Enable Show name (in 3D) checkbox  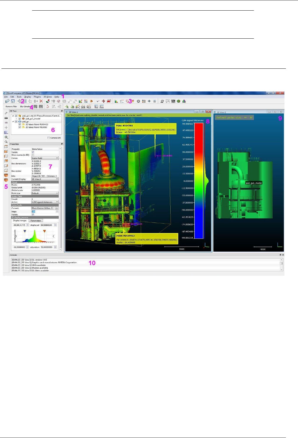33,155
